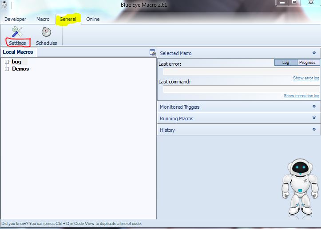The height and width of the screenshot is (229, 321).
Task: Open the Online tab
Action: (x=93, y=19)
